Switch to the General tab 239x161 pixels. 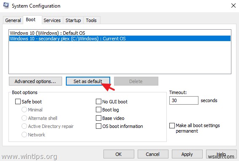13,20
